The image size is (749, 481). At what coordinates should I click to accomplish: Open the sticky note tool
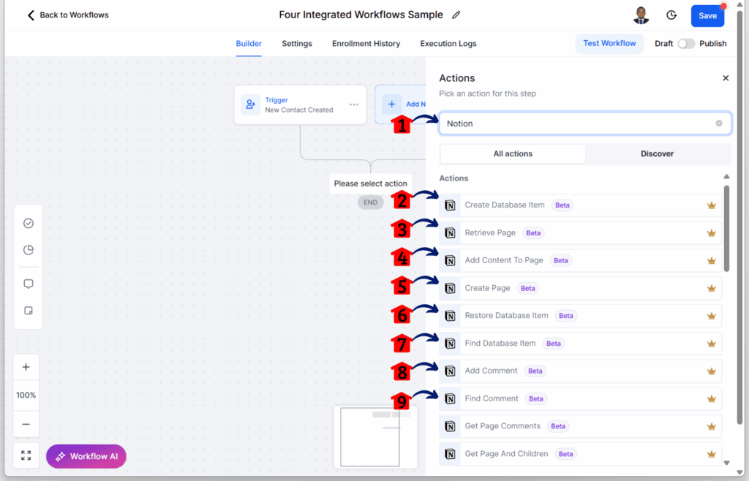coord(29,311)
